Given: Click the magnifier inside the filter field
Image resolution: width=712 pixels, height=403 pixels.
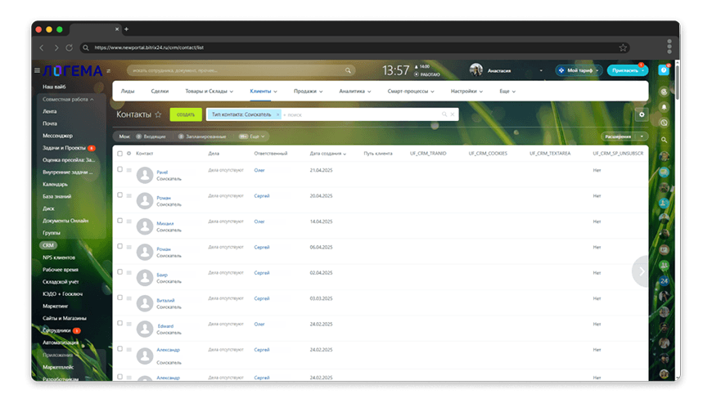Looking at the screenshot, I should (444, 114).
